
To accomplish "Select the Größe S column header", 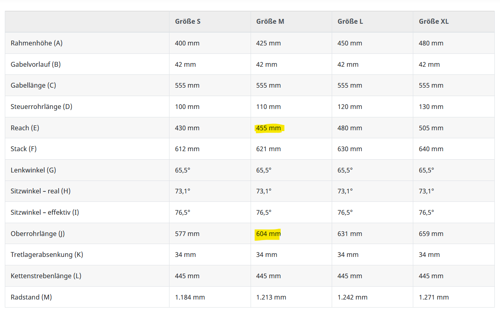I will tap(188, 21).
